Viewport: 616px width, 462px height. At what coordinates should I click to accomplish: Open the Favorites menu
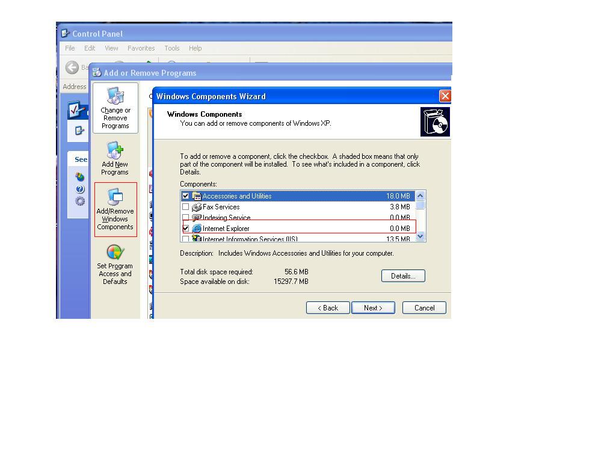[141, 48]
